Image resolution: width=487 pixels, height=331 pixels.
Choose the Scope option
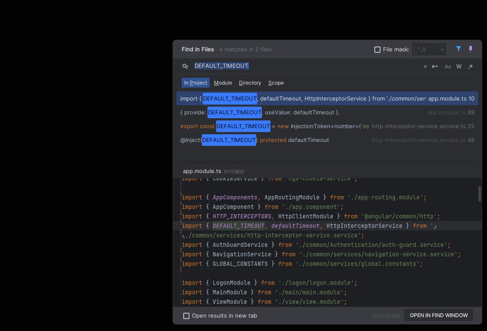click(x=276, y=82)
